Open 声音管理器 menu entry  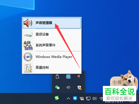pyautogui.click(x=52, y=23)
